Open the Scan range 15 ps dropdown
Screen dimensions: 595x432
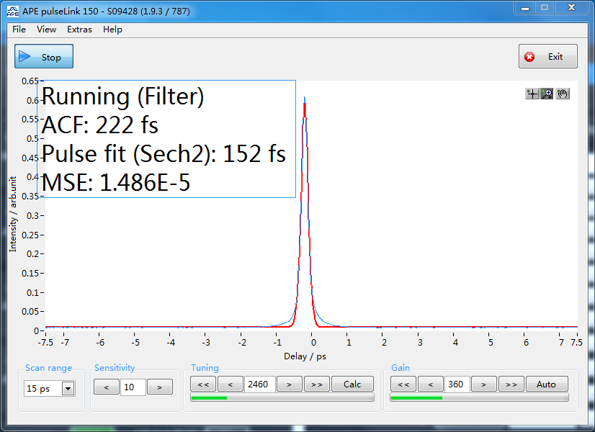click(49, 388)
